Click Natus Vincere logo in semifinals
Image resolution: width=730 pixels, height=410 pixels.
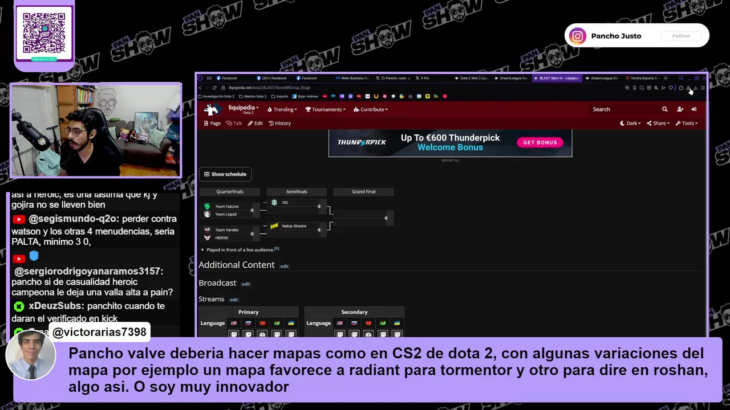coord(274,226)
